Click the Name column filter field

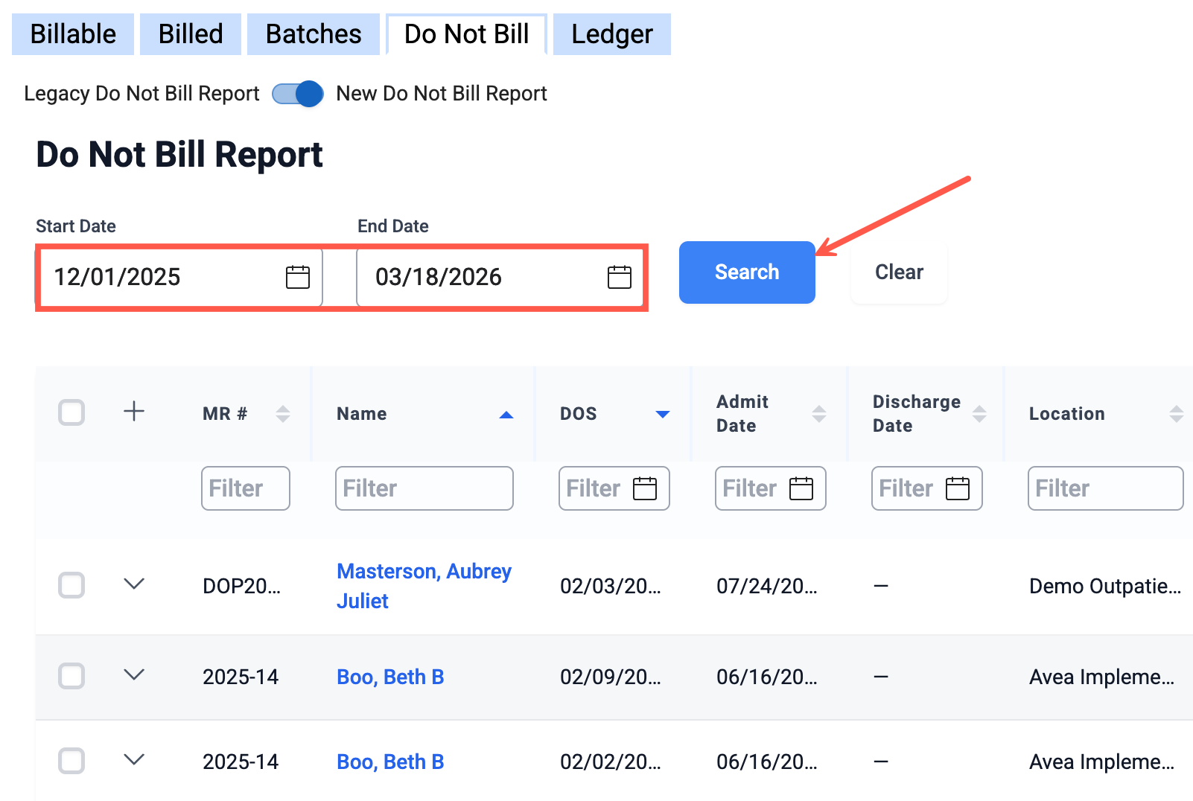(x=424, y=488)
